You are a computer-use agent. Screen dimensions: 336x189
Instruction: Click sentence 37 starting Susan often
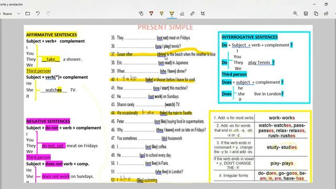click(x=163, y=54)
